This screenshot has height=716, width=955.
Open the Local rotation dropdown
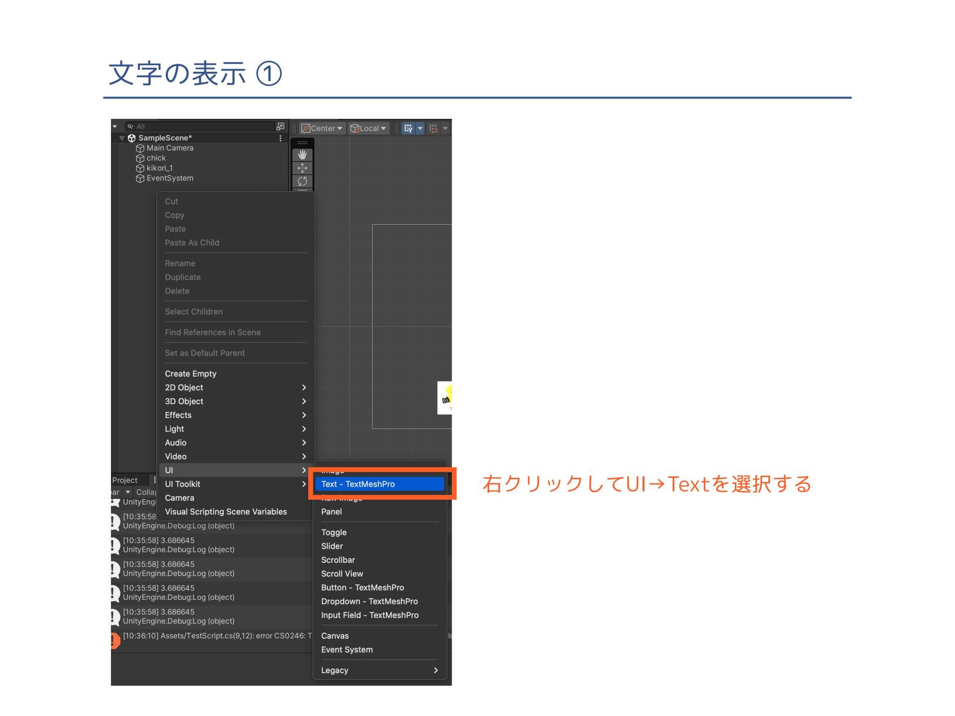point(369,128)
